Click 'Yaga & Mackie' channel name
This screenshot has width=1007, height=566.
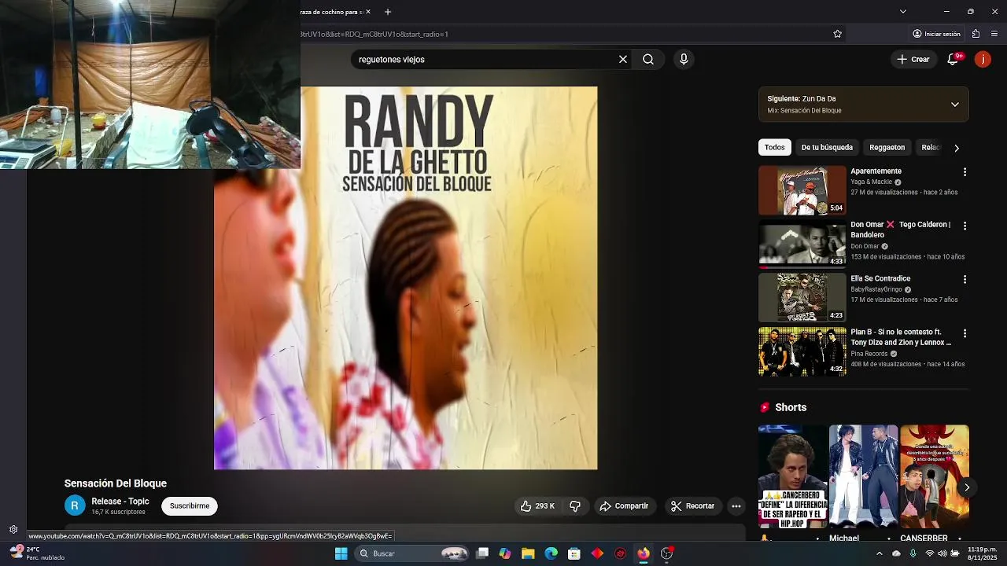tap(871, 182)
